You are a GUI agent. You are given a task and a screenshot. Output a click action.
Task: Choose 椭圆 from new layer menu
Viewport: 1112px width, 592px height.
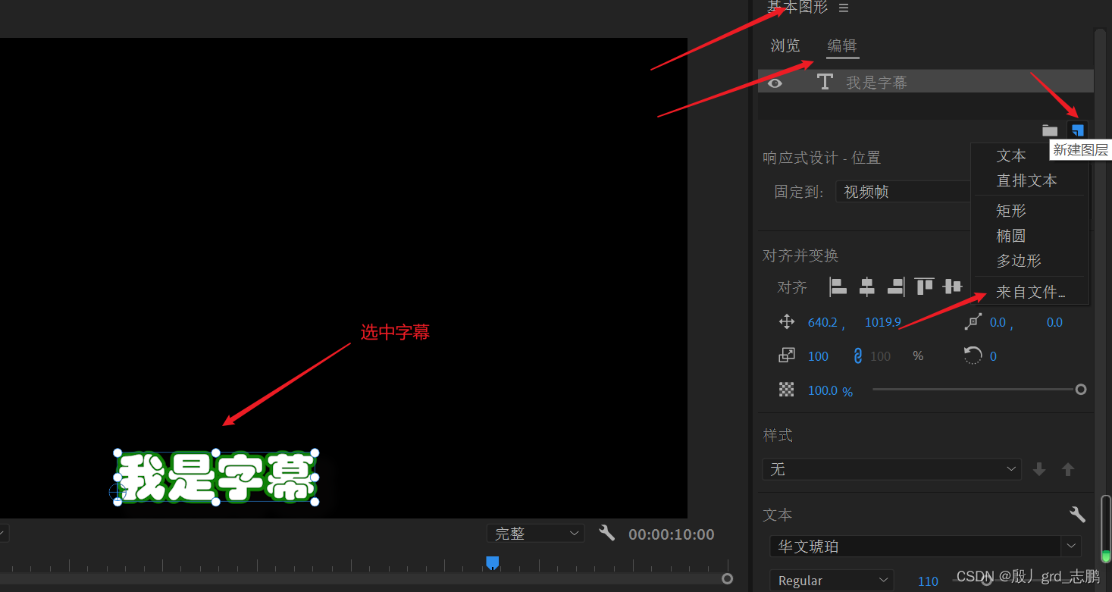pos(1011,236)
